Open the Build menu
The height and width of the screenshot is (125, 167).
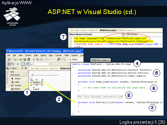click(36, 55)
